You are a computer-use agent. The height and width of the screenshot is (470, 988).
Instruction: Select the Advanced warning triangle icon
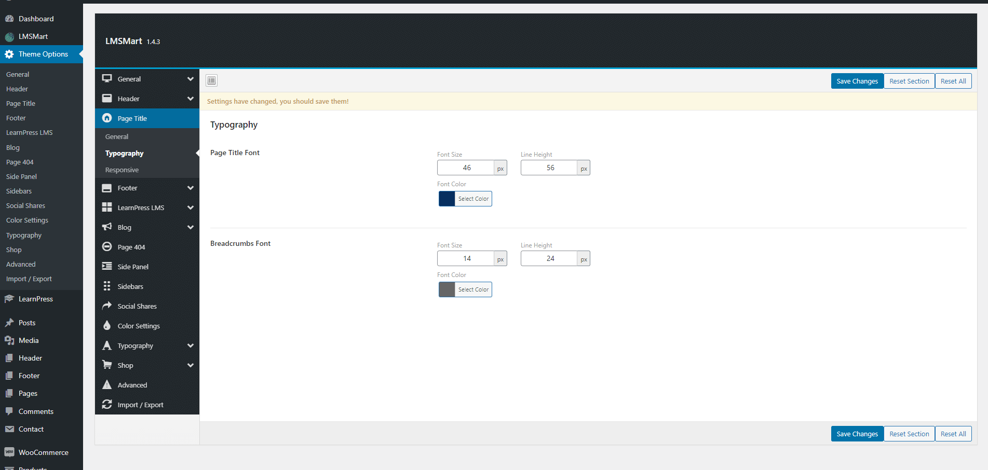point(107,384)
